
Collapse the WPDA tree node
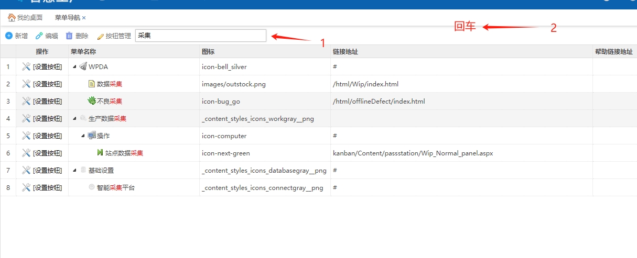74,66
